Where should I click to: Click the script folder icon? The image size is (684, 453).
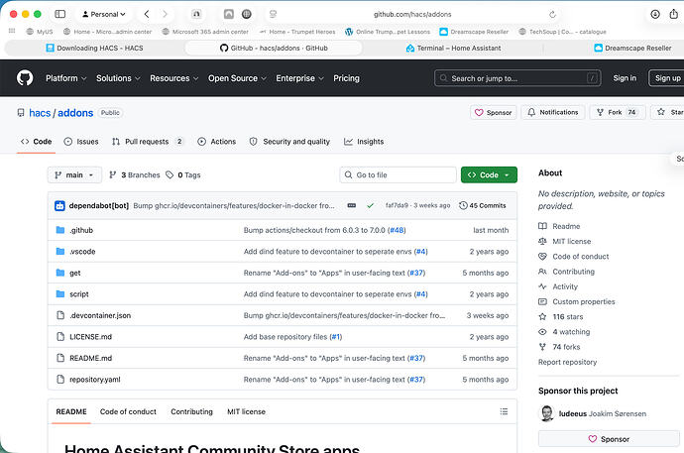coord(60,293)
